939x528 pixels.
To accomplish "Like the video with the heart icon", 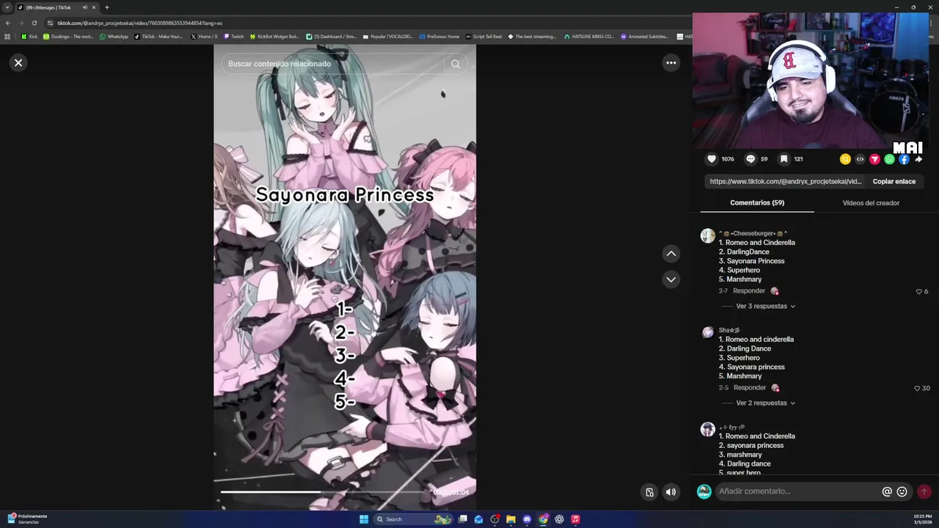I will (x=712, y=159).
